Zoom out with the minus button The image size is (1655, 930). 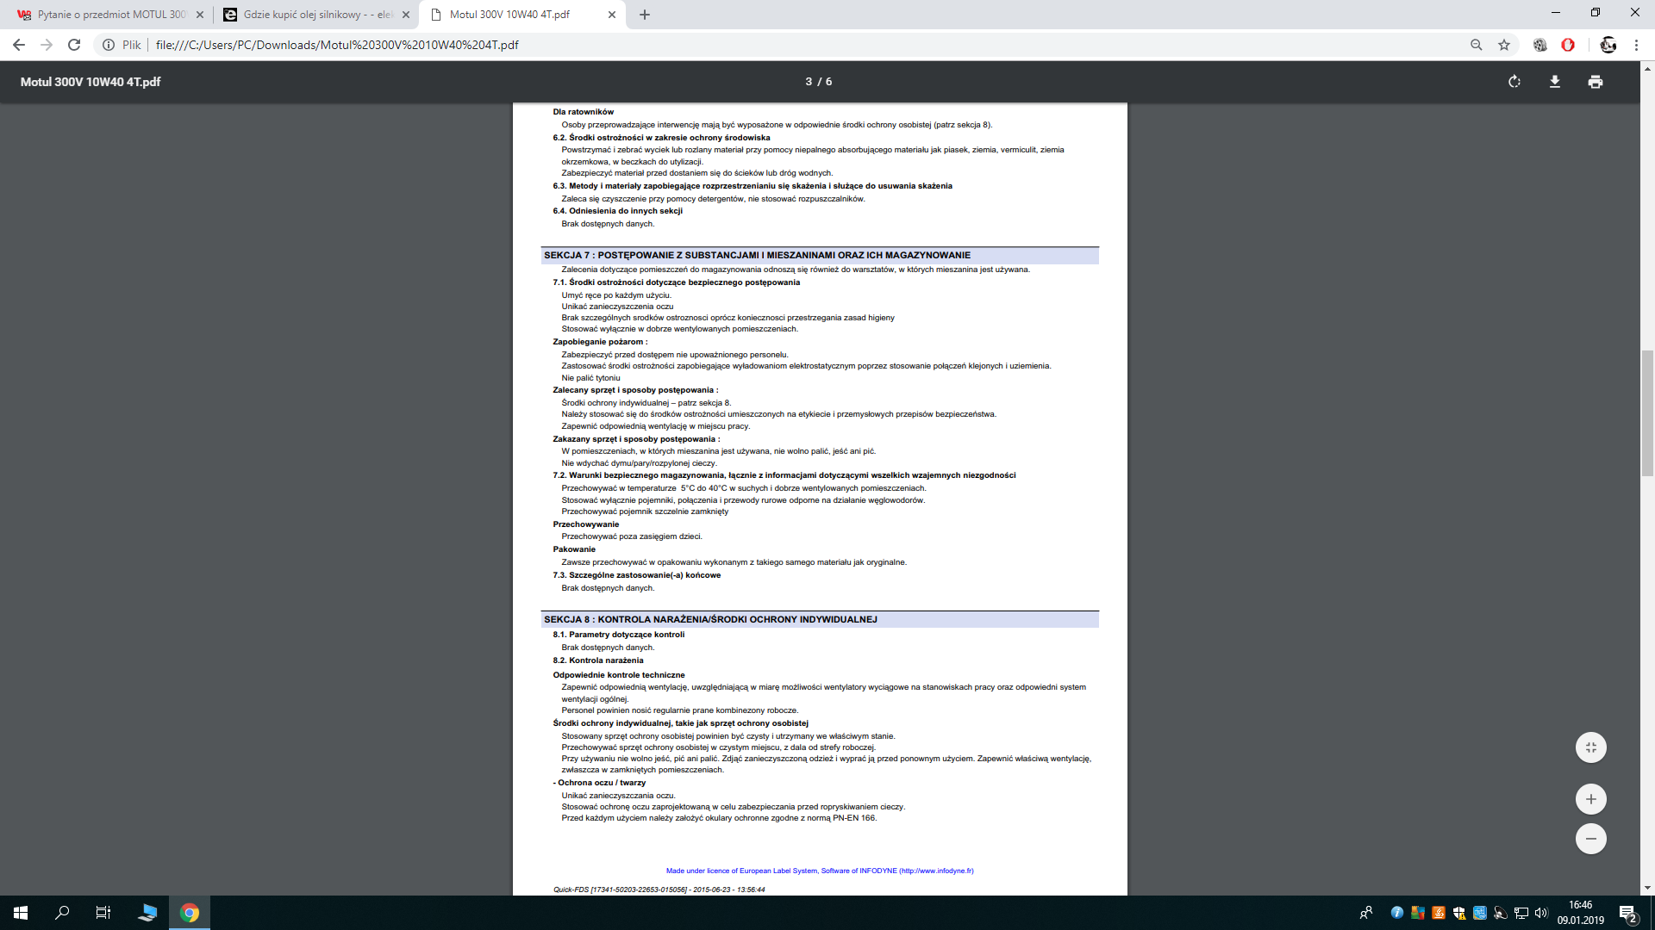1590,839
